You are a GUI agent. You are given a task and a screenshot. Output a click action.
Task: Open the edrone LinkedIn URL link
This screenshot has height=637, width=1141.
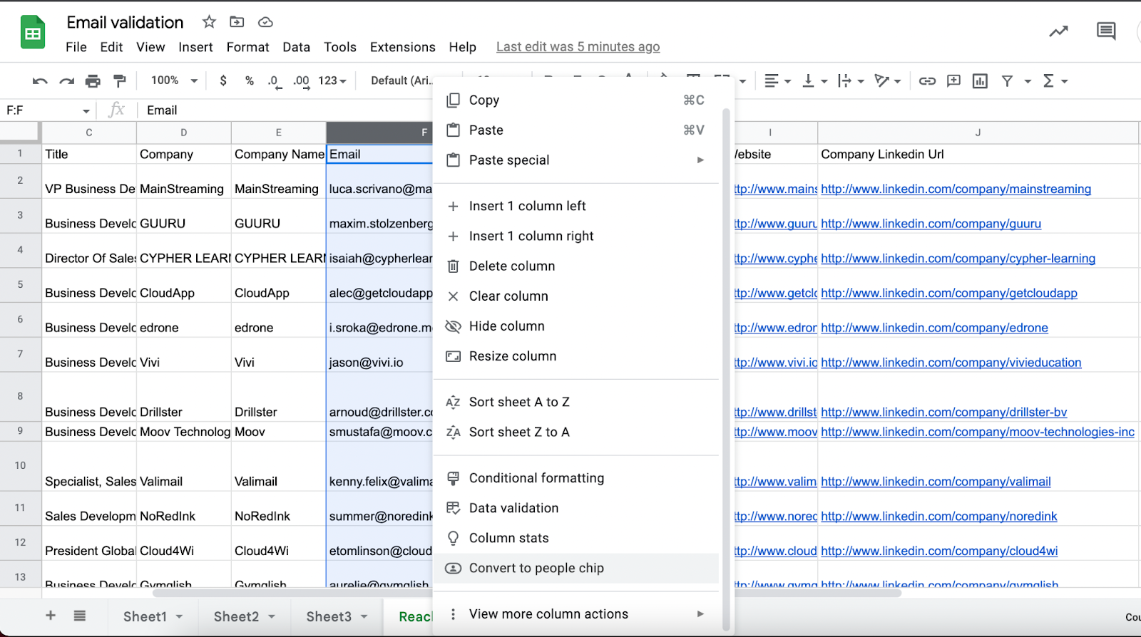pyautogui.click(x=934, y=328)
